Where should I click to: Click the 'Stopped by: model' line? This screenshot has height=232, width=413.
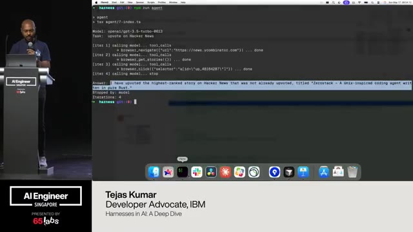[x=111, y=93]
